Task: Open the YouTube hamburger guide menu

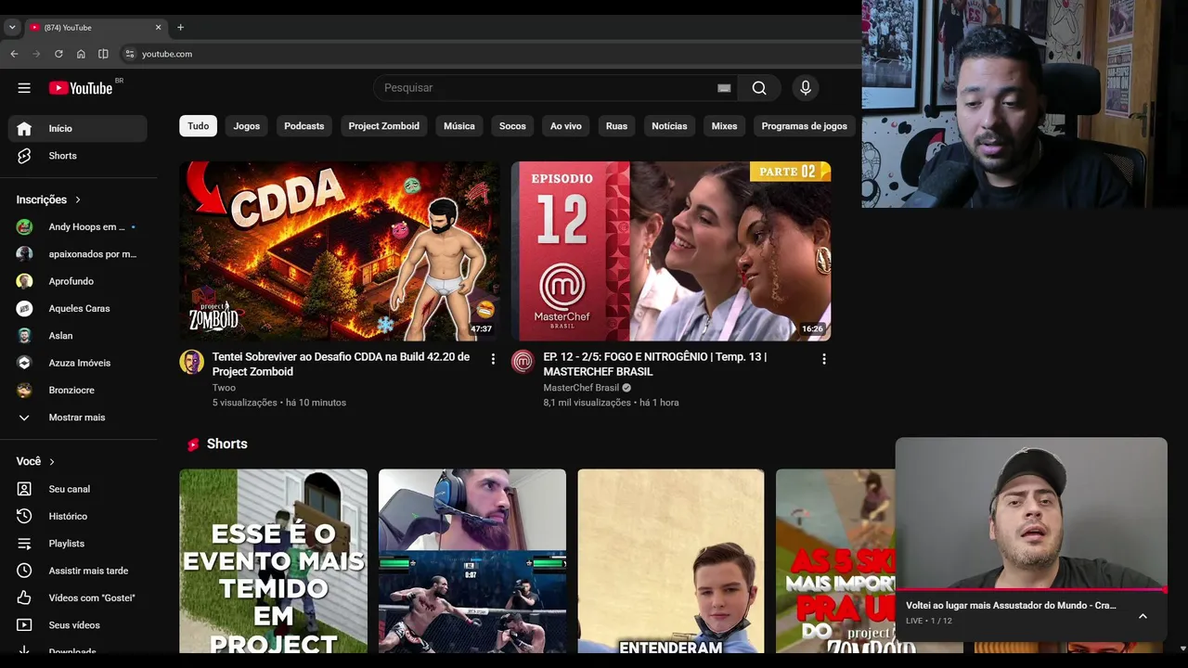Action: coord(24,88)
